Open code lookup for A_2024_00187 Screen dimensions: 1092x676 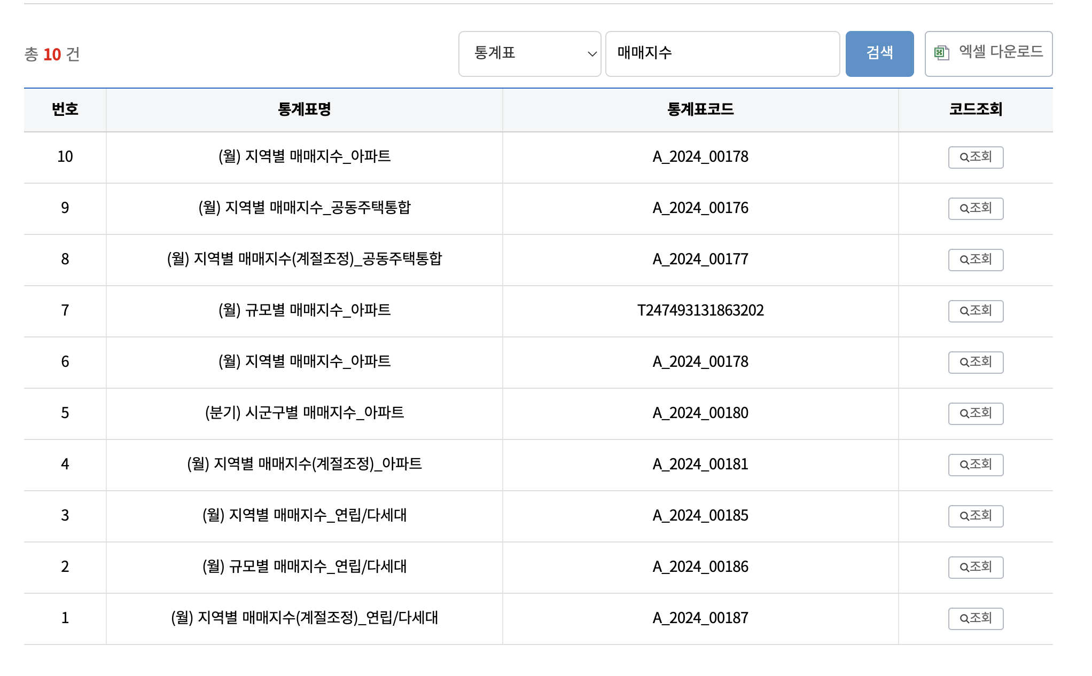point(975,618)
